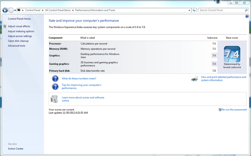
Task: Click Disk data transfer rate description
Action: [93, 71]
